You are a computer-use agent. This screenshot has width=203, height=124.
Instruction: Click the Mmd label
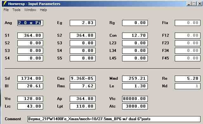tap(114, 78)
